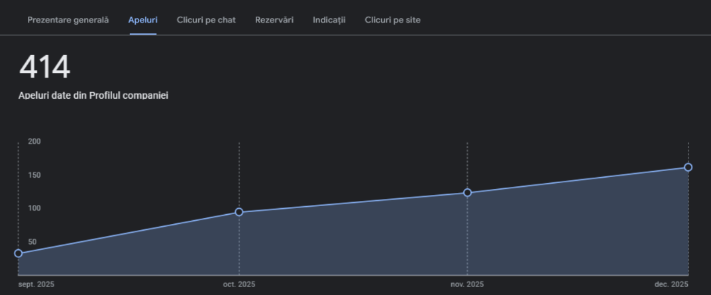Switch to Clicuri pe chat tab
Image resolution: width=711 pixels, height=295 pixels.
pos(206,20)
